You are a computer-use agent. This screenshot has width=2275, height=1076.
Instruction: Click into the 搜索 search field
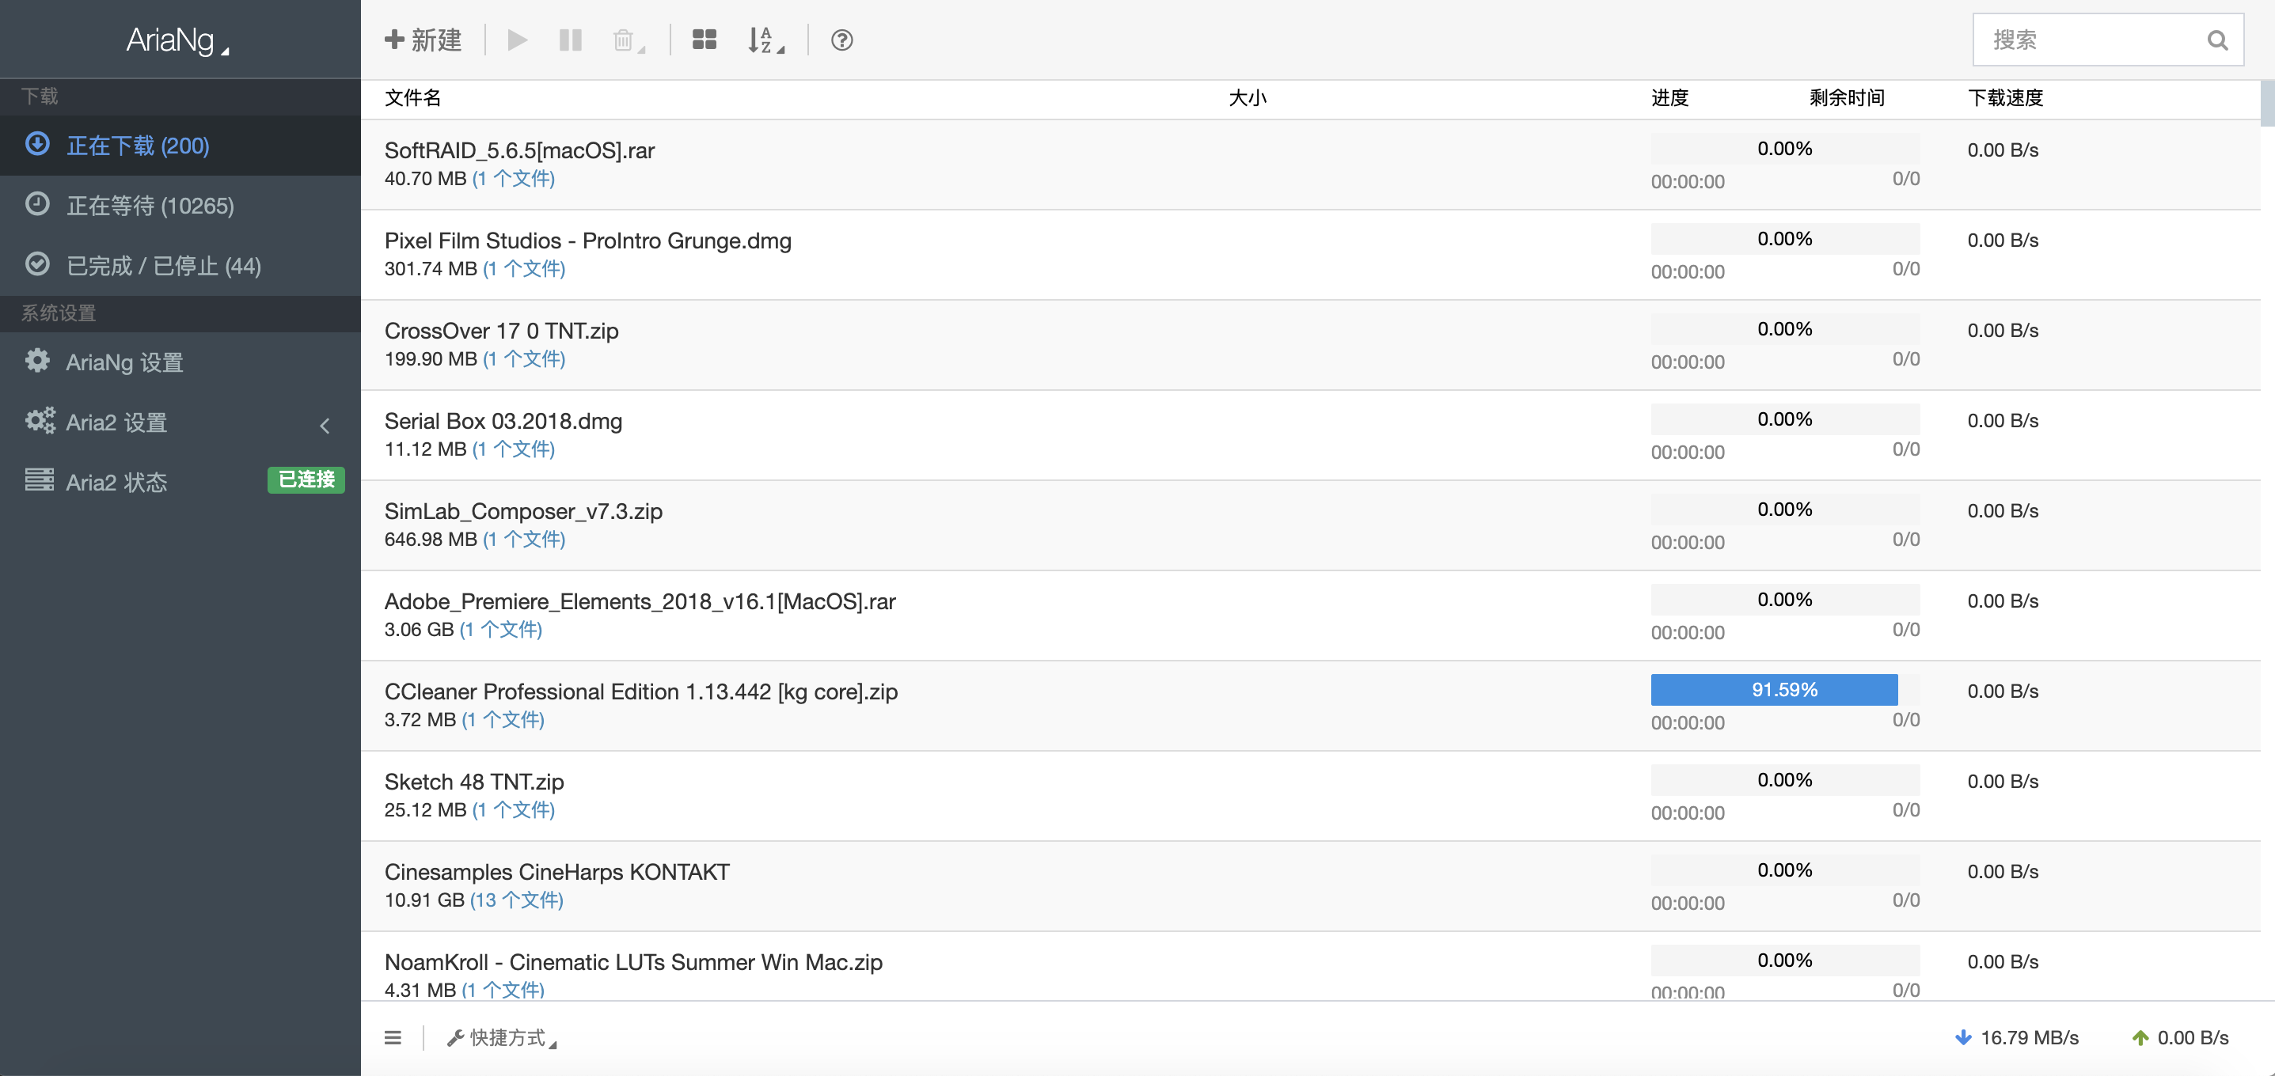tap(2089, 40)
